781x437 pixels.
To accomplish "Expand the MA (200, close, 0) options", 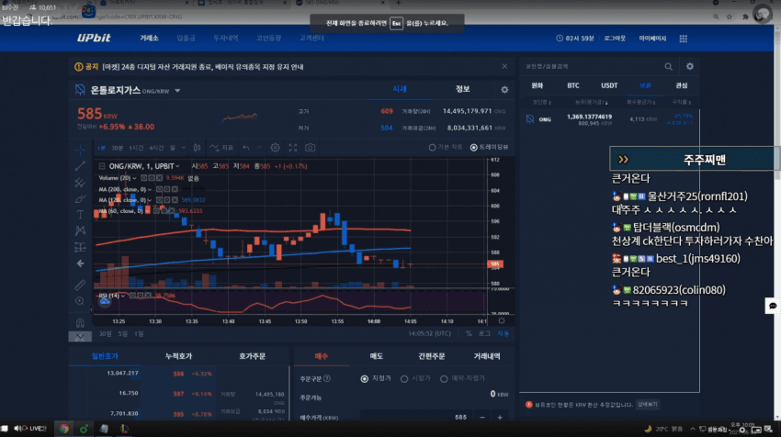I will click(150, 189).
